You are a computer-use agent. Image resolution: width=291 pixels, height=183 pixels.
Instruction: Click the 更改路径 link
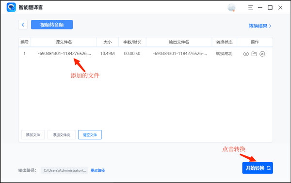pyautogui.click(x=97, y=170)
